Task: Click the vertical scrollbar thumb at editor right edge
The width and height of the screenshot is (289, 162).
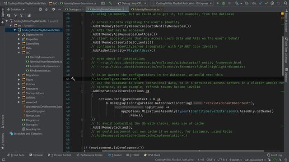Action: coord(283,56)
